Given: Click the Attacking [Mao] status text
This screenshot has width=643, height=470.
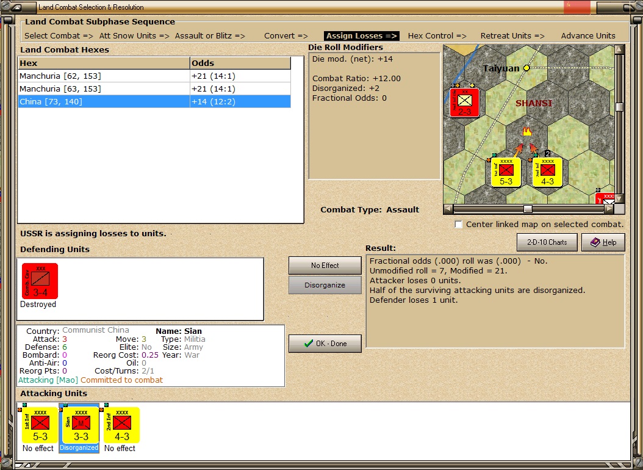Looking at the screenshot, I should 48,380.
